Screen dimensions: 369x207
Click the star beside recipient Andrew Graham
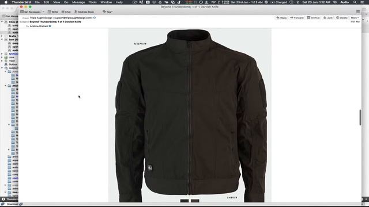point(50,26)
